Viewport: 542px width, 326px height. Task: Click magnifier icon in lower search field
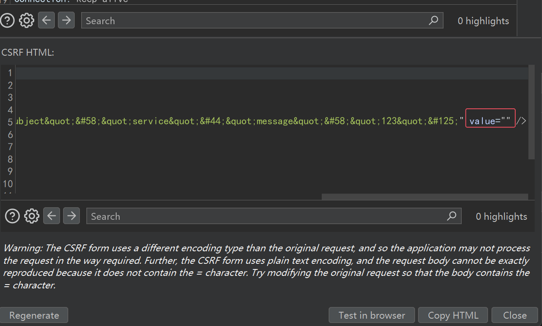click(x=452, y=216)
